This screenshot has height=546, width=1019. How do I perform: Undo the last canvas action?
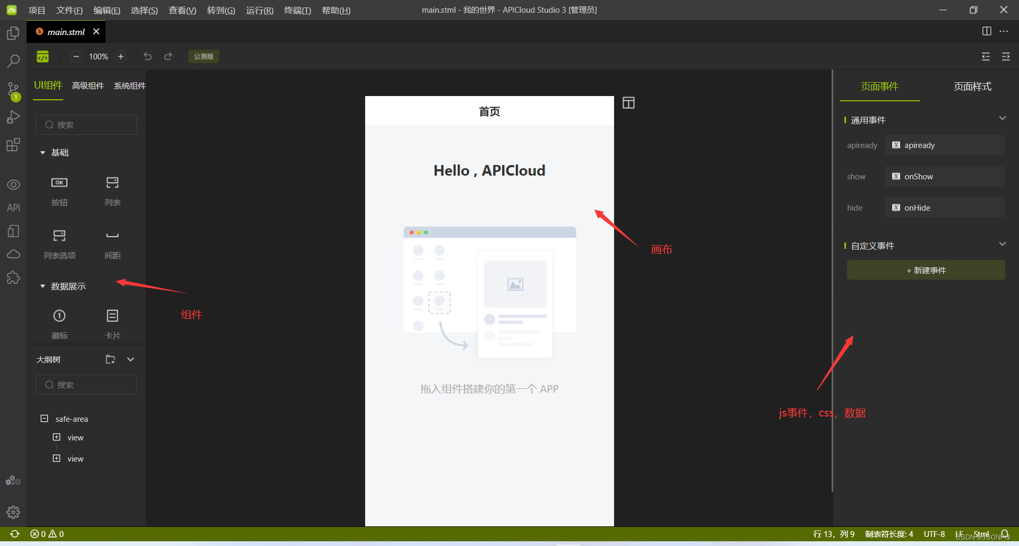click(x=148, y=56)
